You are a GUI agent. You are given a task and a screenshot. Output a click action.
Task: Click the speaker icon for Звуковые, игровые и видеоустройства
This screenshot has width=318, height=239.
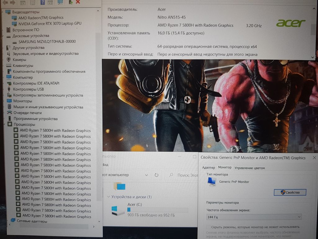point(8,54)
